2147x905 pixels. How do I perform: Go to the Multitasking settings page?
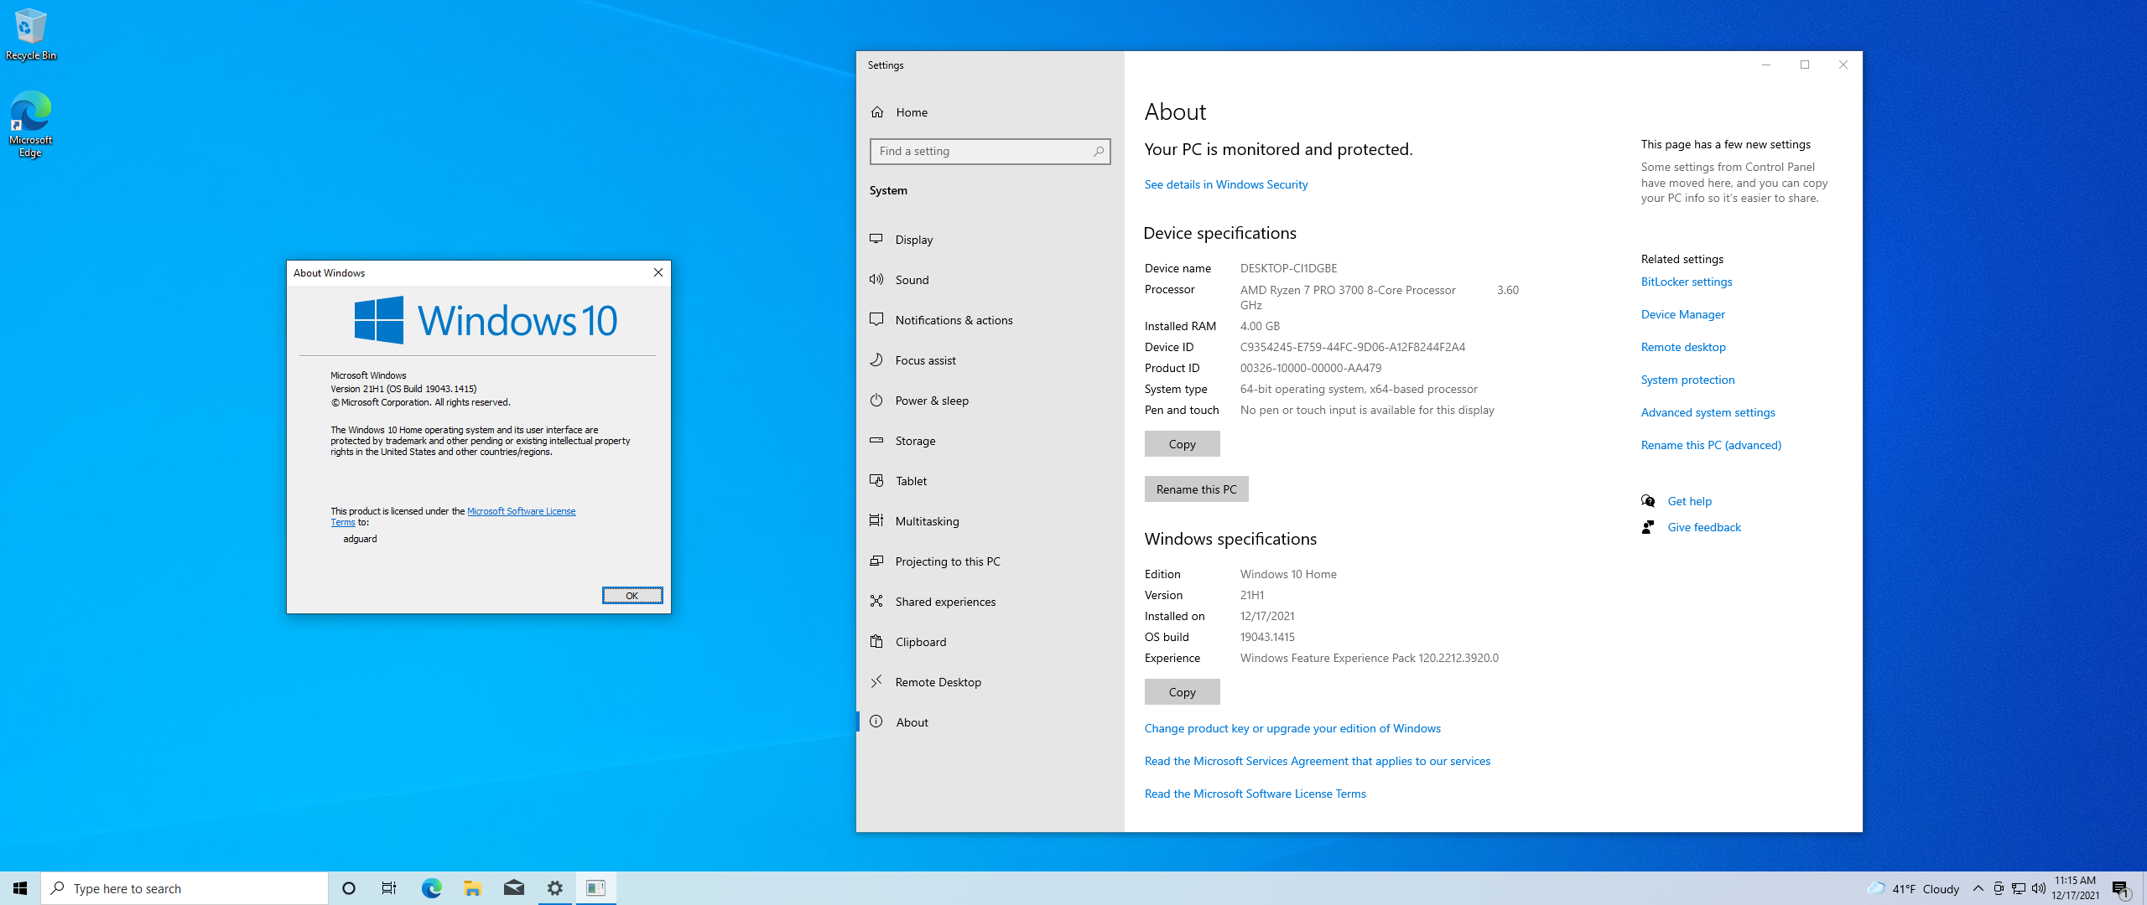point(927,521)
